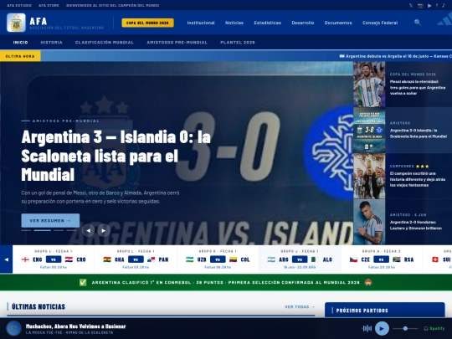452x339 pixels.
Task: Open the Desarrollo menu
Action: 303,23
